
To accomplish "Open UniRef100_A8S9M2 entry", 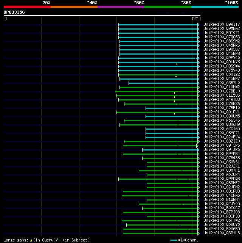I will pos(222,41).
